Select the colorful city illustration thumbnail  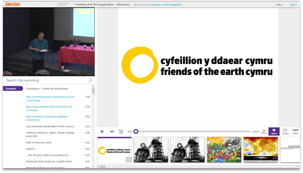click(x=224, y=150)
